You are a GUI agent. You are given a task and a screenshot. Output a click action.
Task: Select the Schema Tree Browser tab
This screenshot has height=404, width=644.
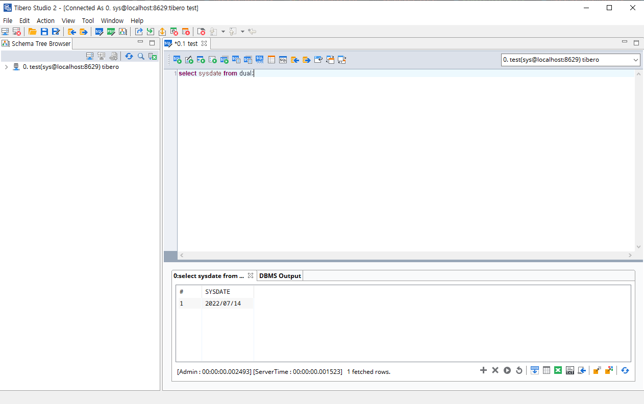(x=37, y=43)
